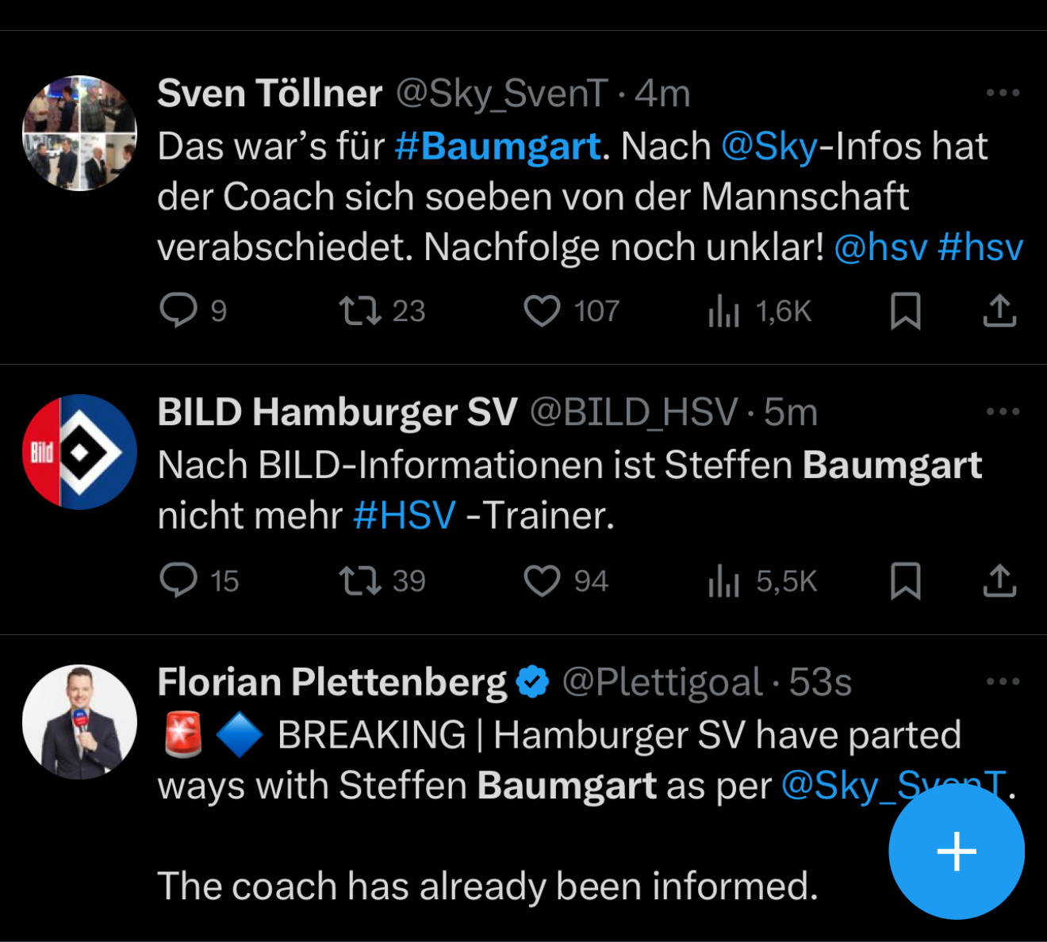This screenshot has height=942, width=1047.
Task: Open the #Baumgart hashtag link
Action: pyautogui.click(x=497, y=147)
